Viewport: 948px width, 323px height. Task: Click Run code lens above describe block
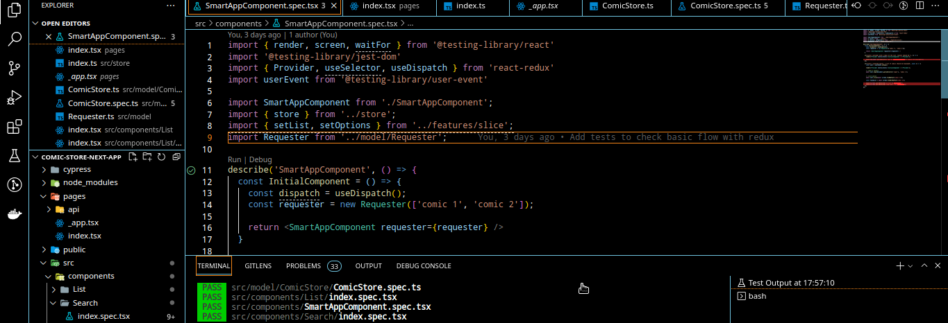235,159
